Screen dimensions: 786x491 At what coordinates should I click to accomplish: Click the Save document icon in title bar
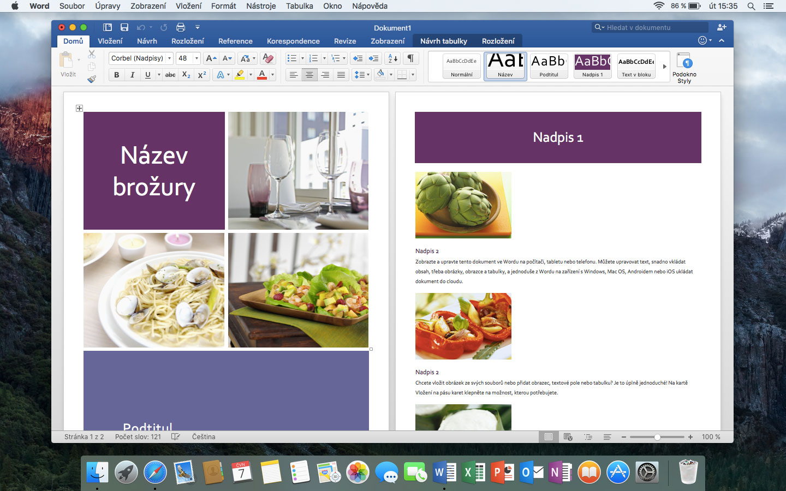pos(124,27)
